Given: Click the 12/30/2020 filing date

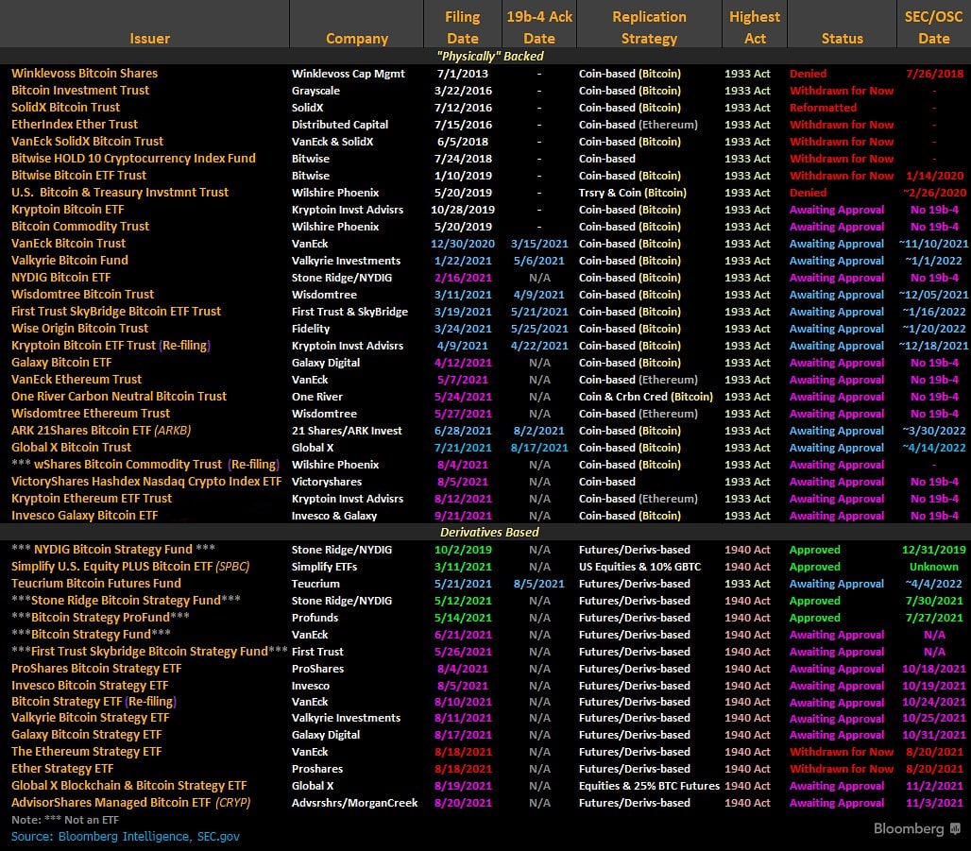Looking at the screenshot, I should tap(462, 244).
